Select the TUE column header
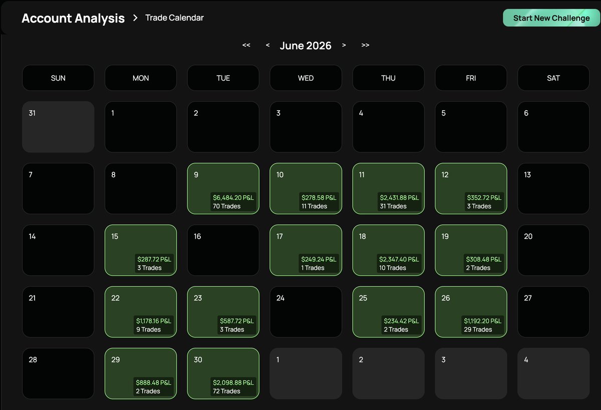 [x=223, y=78]
